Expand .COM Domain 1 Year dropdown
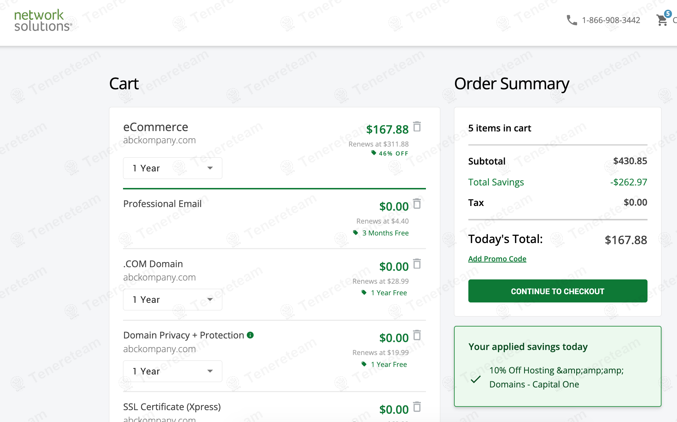The image size is (677, 422). click(173, 300)
